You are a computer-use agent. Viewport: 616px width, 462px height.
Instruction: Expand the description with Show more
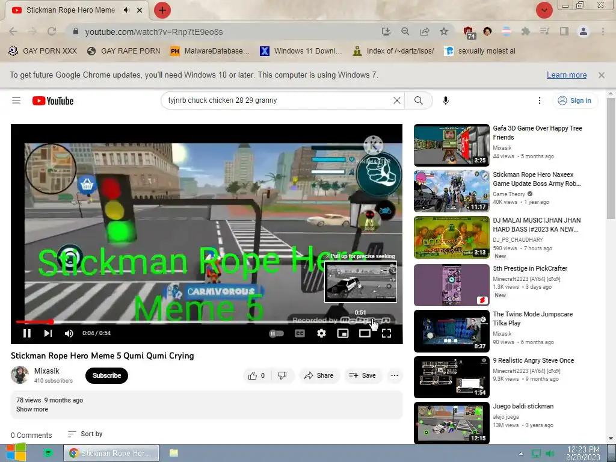(32, 409)
